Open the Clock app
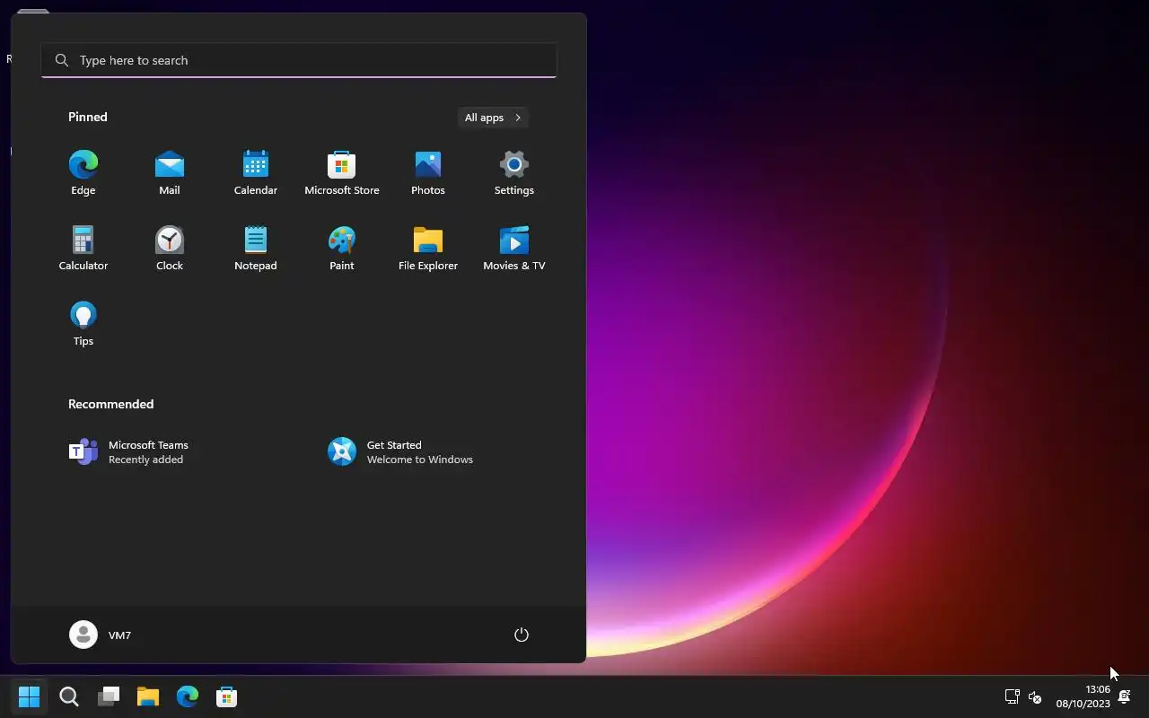The height and width of the screenshot is (718, 1149). pos(170,248)
